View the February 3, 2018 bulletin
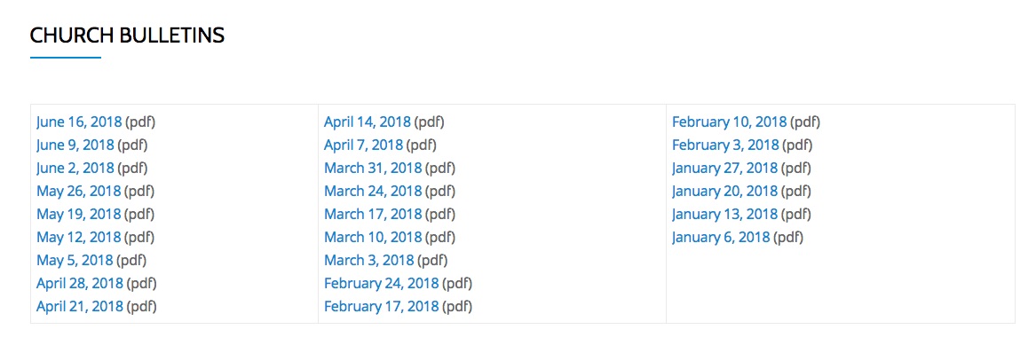Image resolution: width=1036 pixels, height=361 pixels. click(725, 145)
